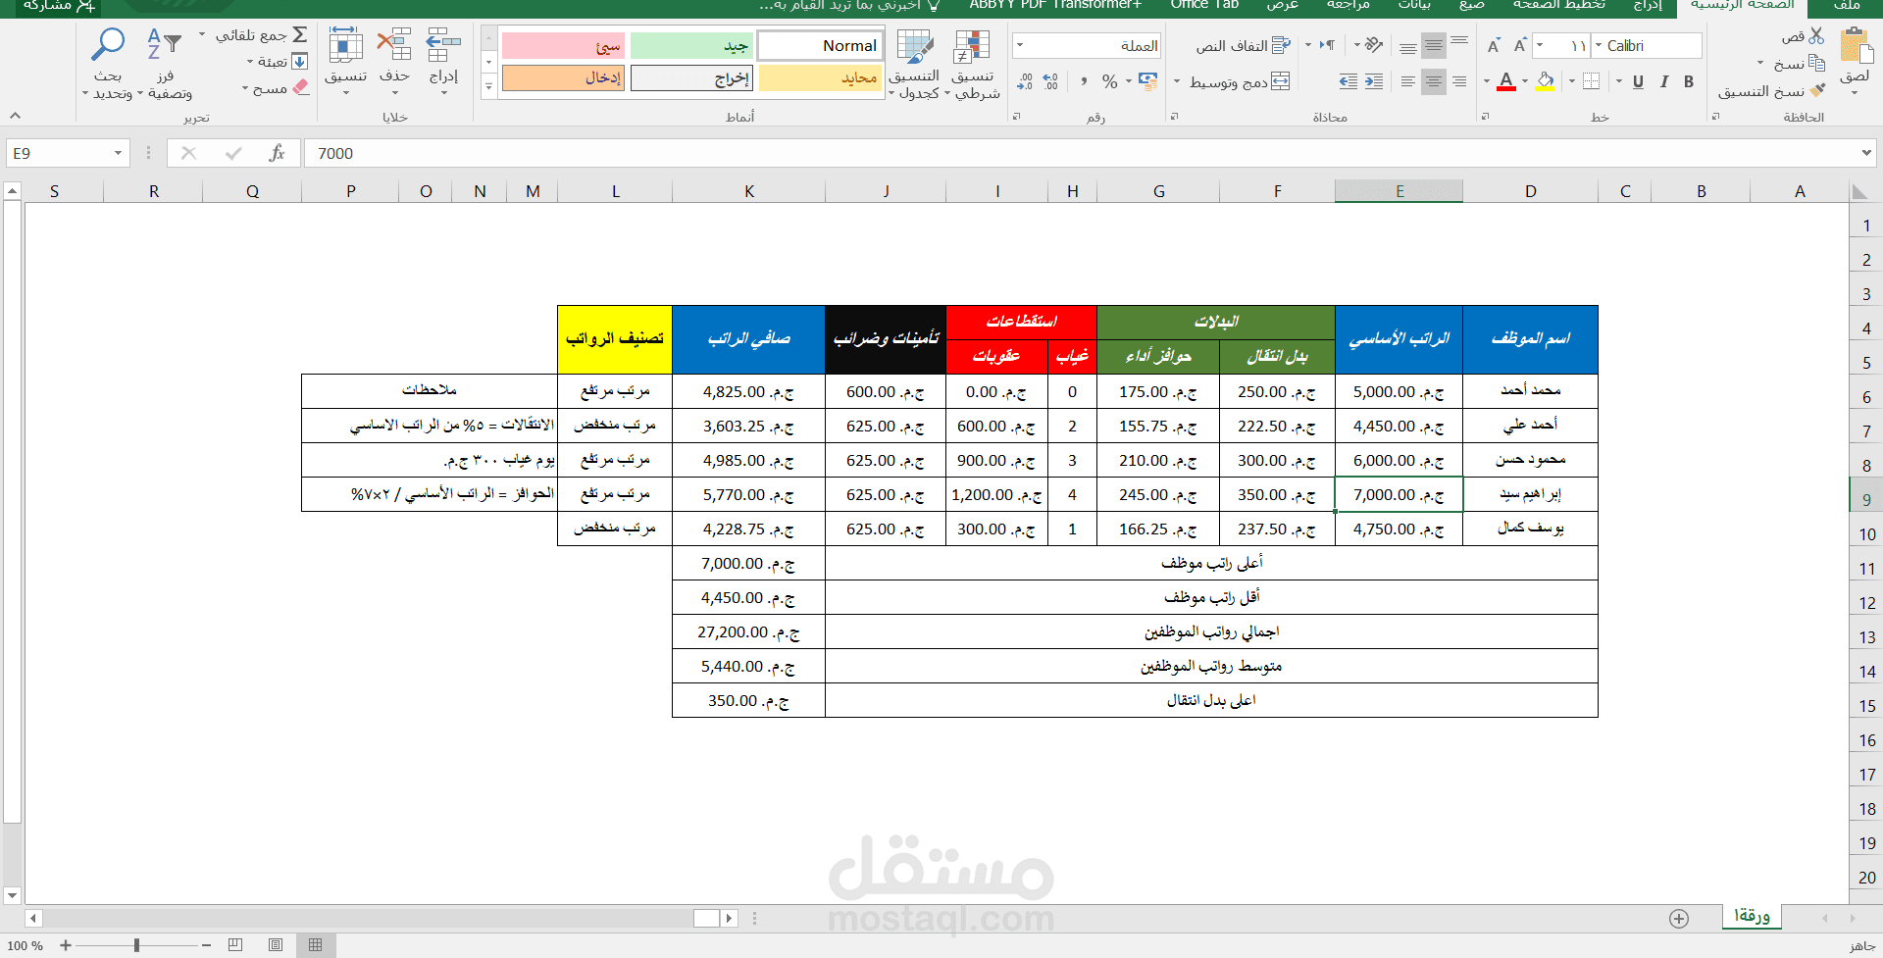Viewport: 1883px width, 958px height.
Task: Select the ورقة1 sheet tab
Action: click(x=1752, y=916)
